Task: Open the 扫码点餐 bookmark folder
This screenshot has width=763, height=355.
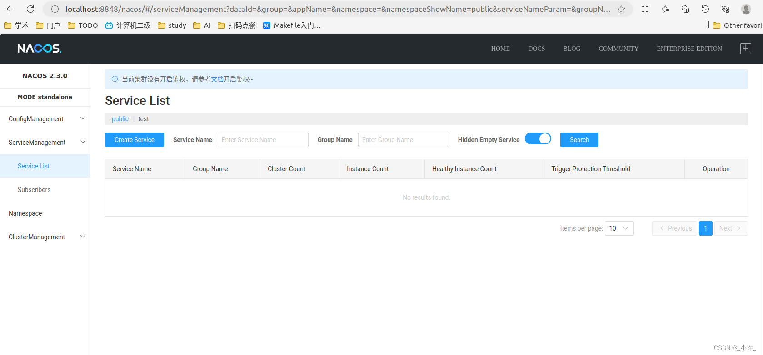Action: pos(237,25)
